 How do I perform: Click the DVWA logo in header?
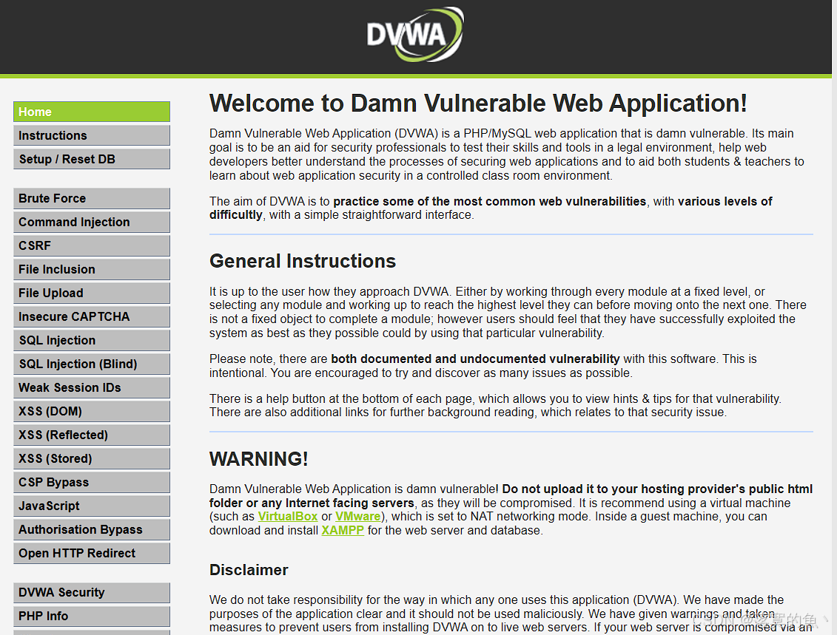(x=415, y=34)
